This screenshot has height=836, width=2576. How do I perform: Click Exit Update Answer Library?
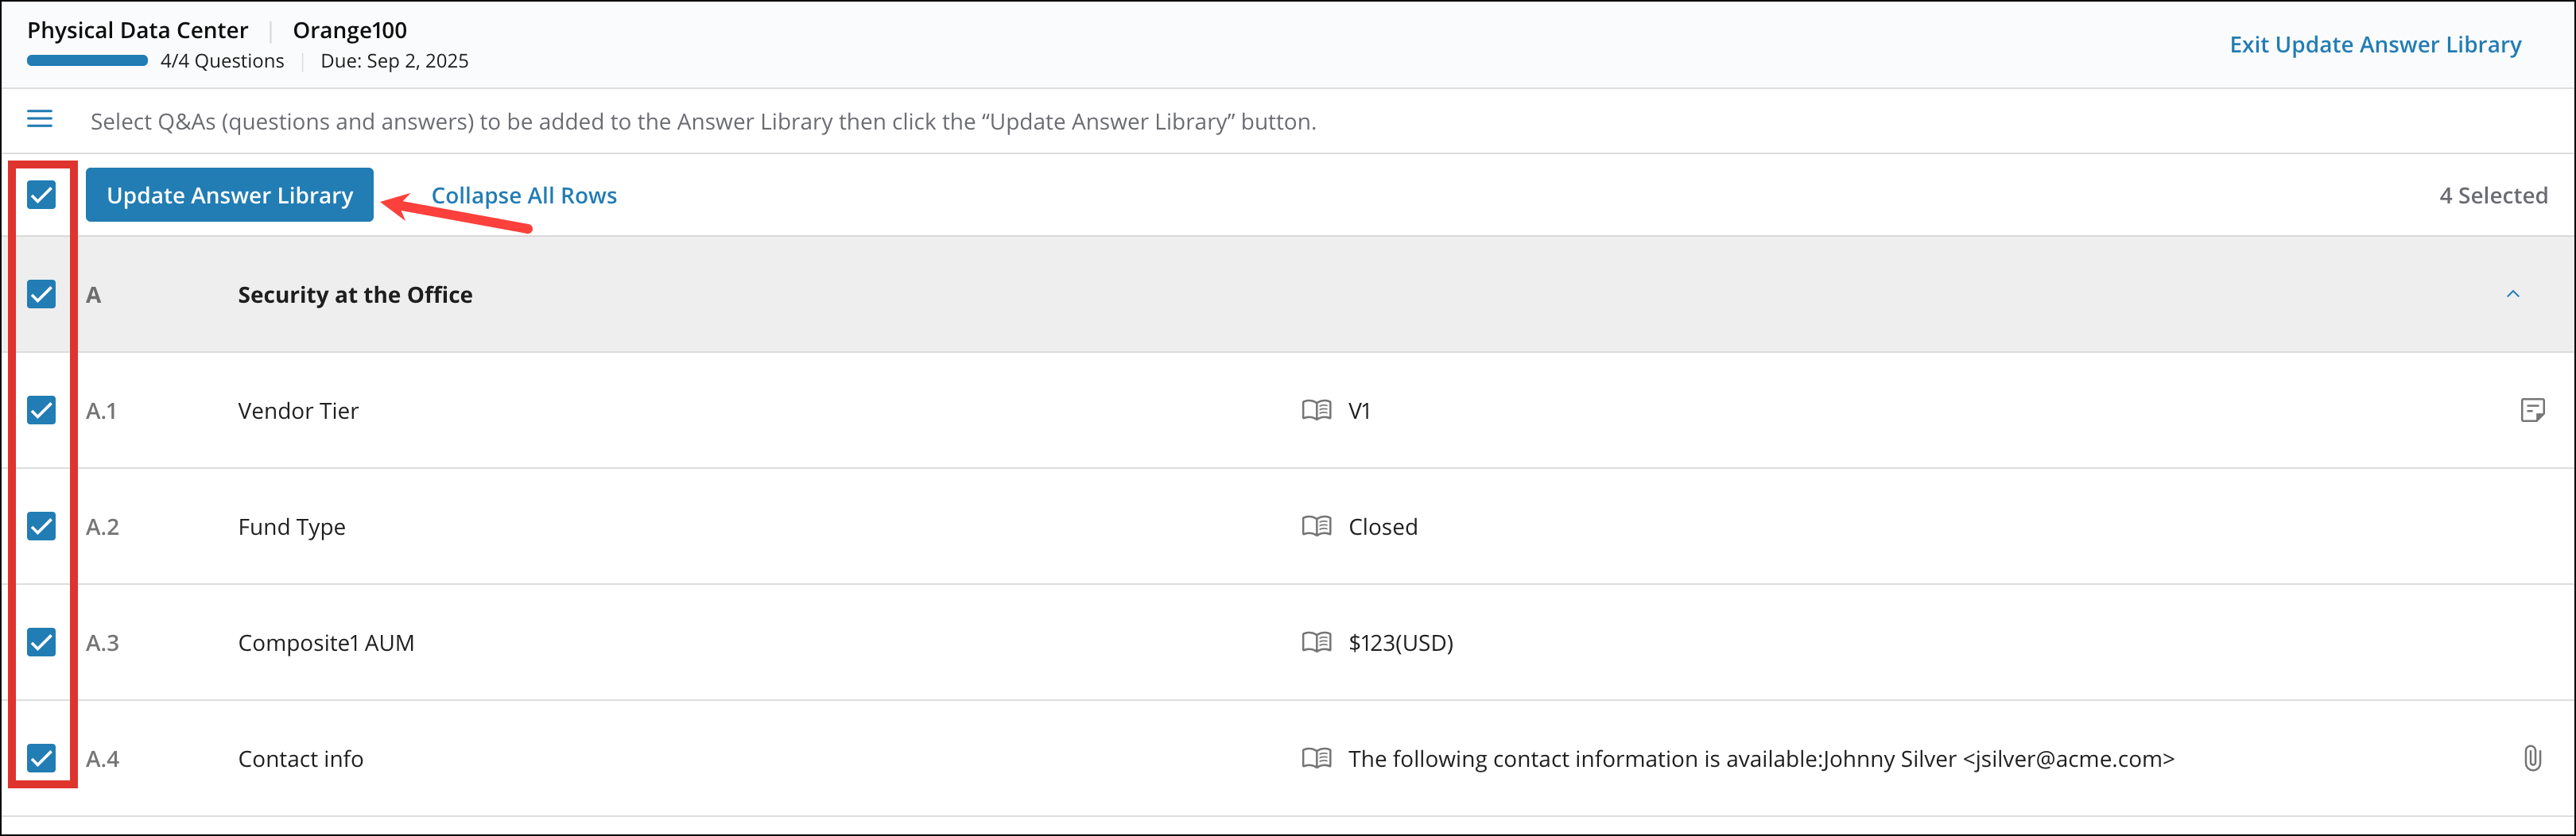[2375, 44]
